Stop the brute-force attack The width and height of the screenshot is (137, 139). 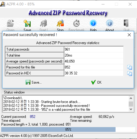[60, 23]
